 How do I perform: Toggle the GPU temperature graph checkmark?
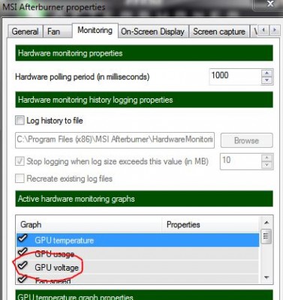coord(23,238)
